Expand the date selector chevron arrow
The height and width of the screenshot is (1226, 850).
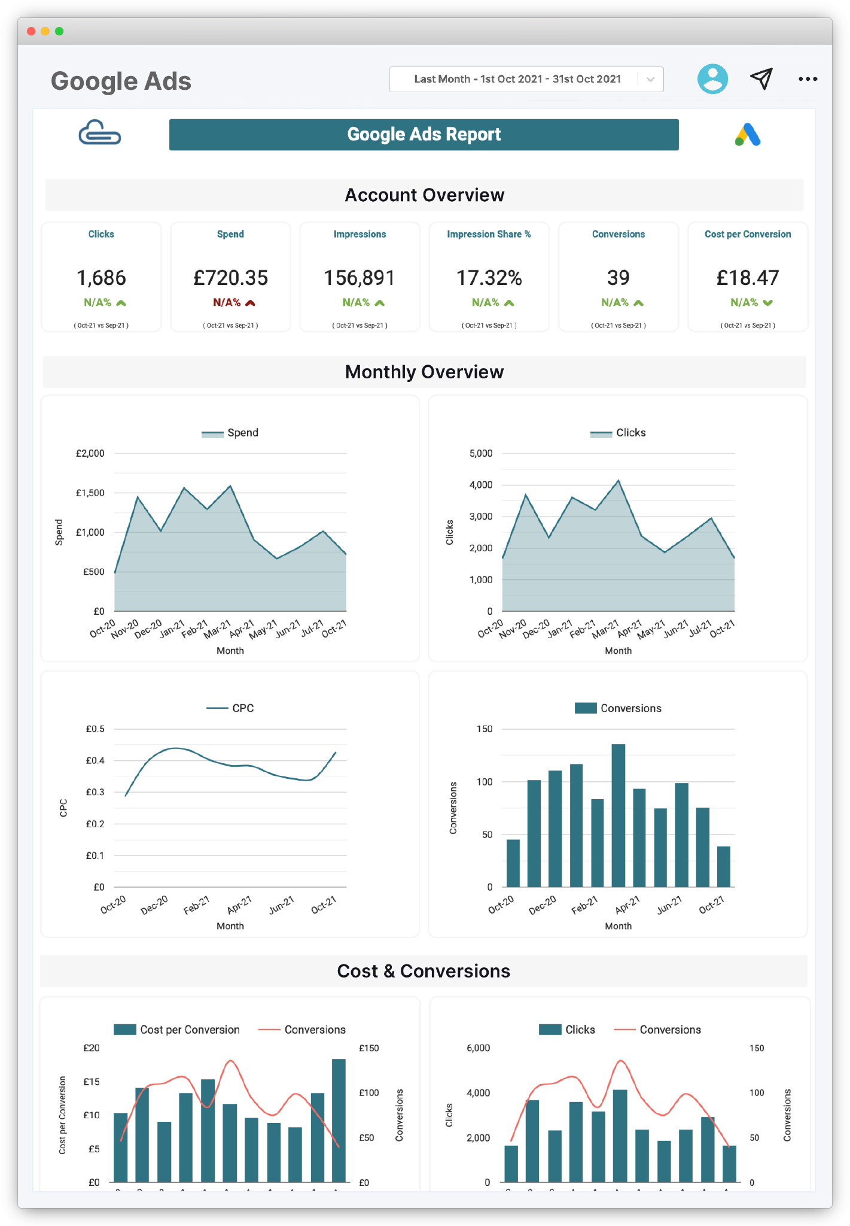click(x=651, y=79)
